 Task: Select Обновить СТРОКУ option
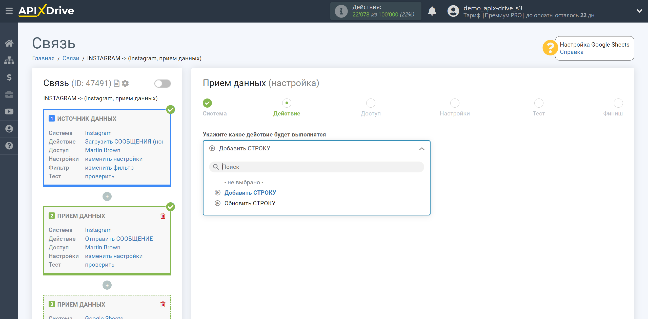tap(250, 204)
